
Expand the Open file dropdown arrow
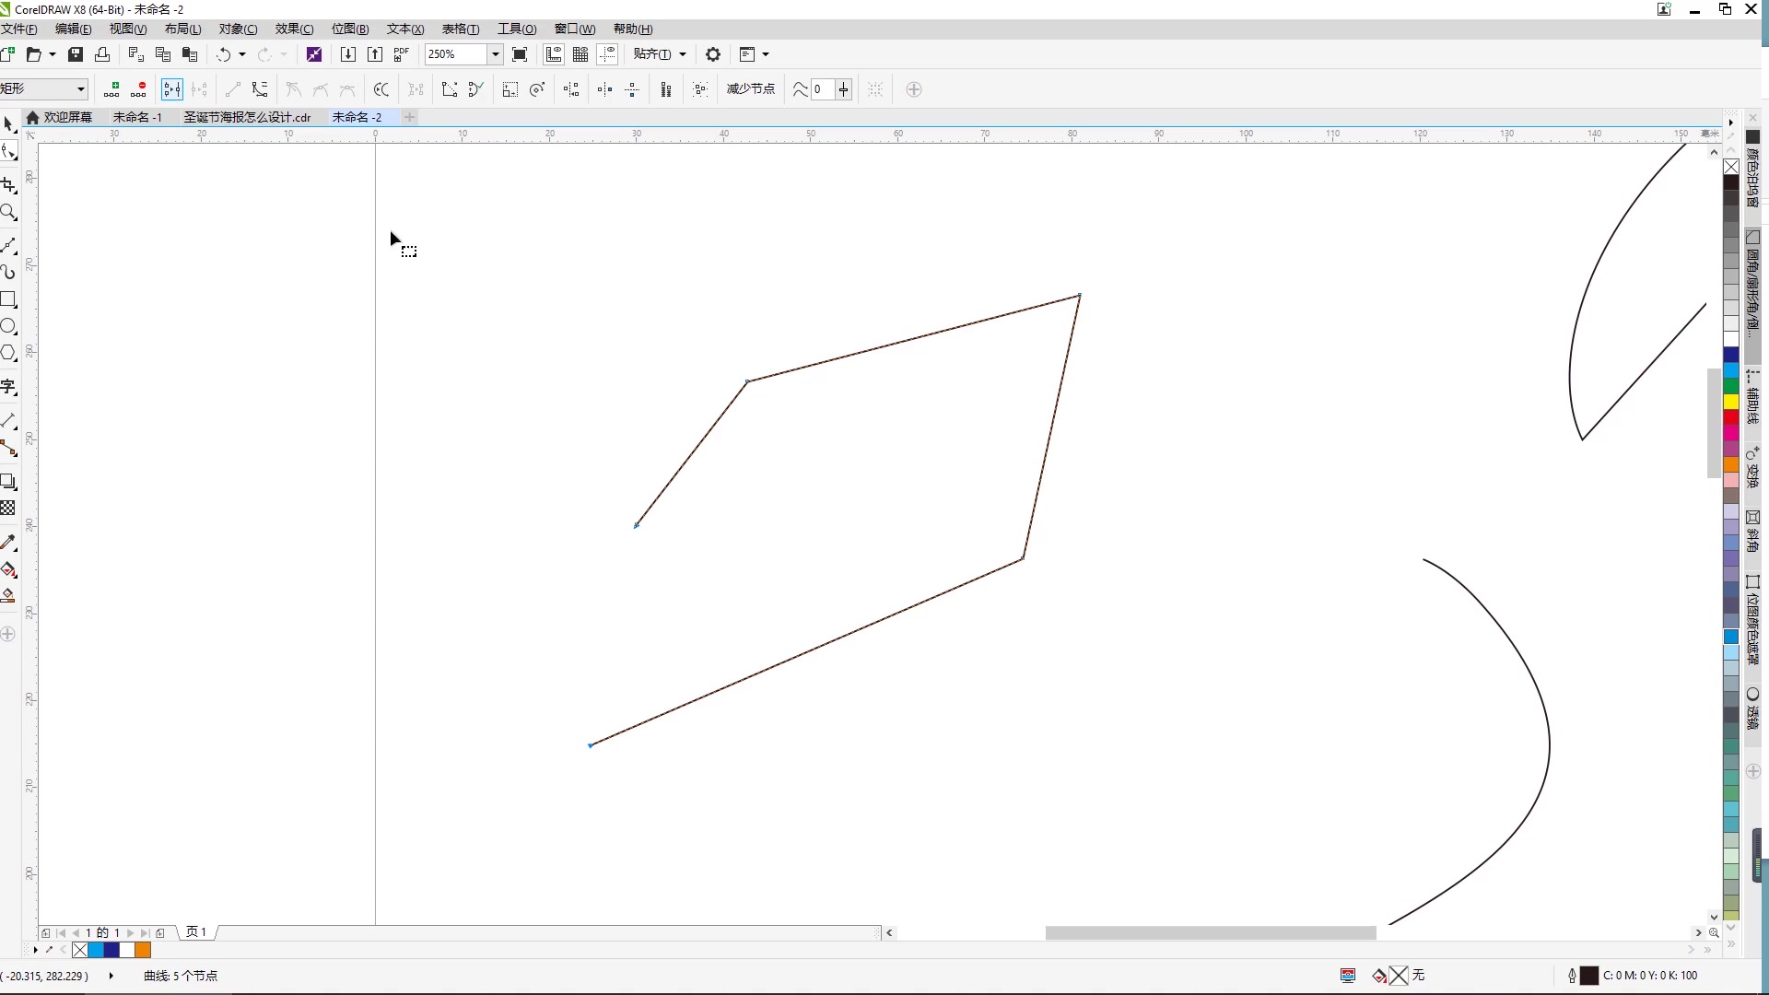coord(53,54)
